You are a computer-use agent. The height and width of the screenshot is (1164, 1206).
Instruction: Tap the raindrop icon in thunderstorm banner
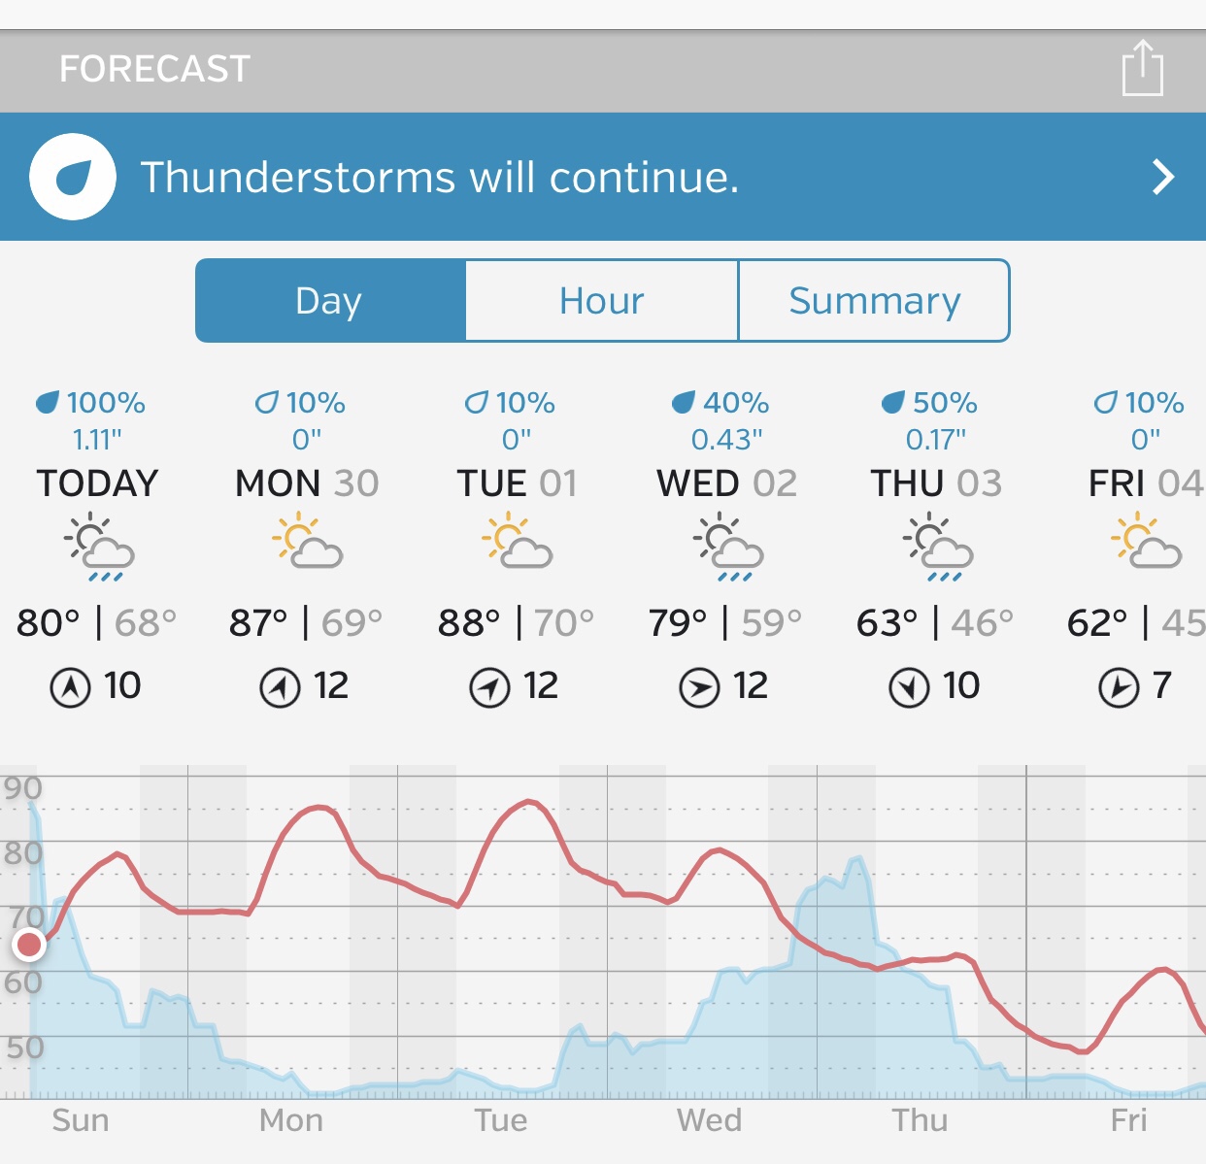[x=73, y=177]
